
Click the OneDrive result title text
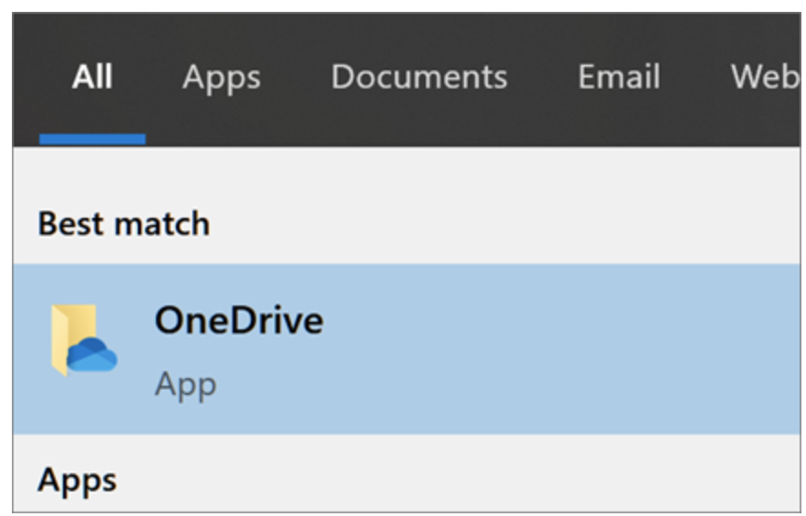coord(238,321)
